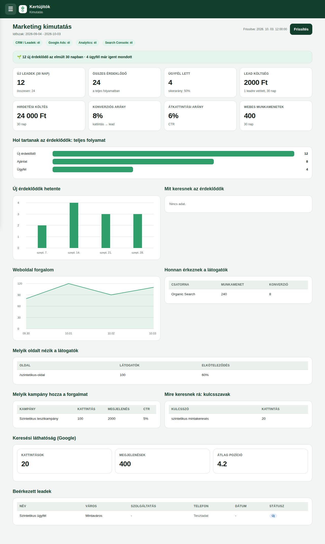Click the szept. 28. weekly bar

[x=138, y=231]
